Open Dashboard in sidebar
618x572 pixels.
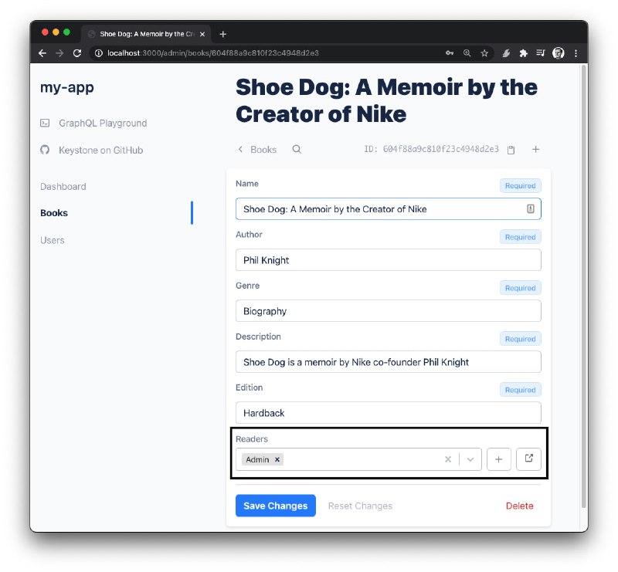63,187
